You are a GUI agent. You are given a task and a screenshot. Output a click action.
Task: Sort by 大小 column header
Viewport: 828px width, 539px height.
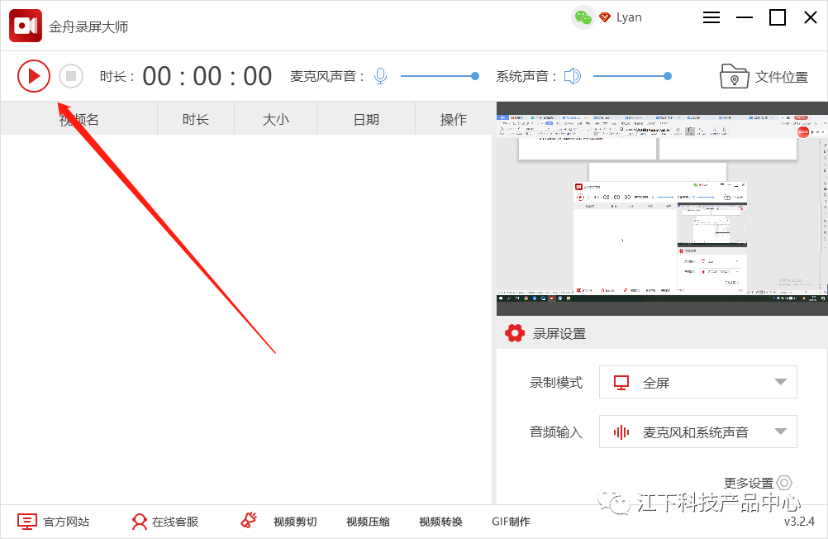[276, 119]
